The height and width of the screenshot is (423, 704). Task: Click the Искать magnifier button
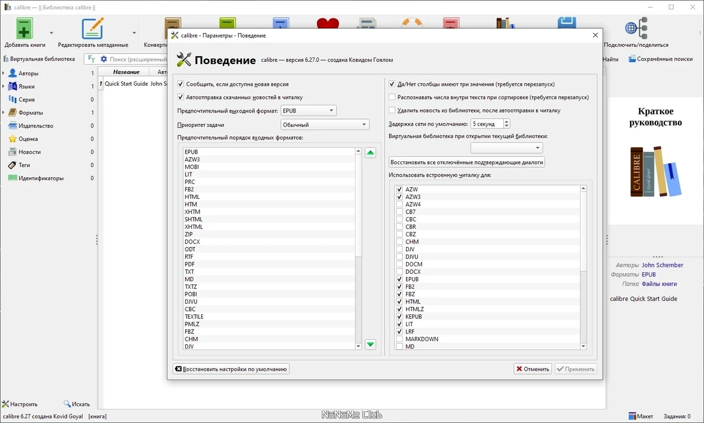coord(77,404)
